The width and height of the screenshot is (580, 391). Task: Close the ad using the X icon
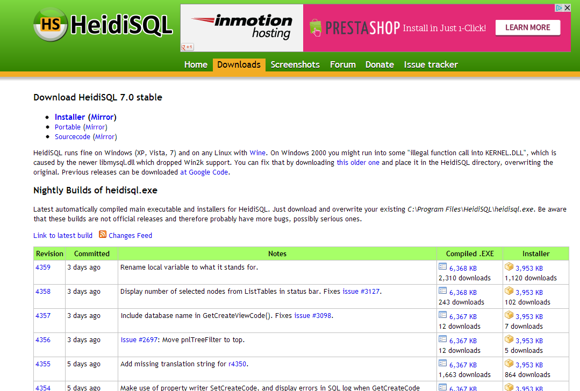(x=567, y=8)
